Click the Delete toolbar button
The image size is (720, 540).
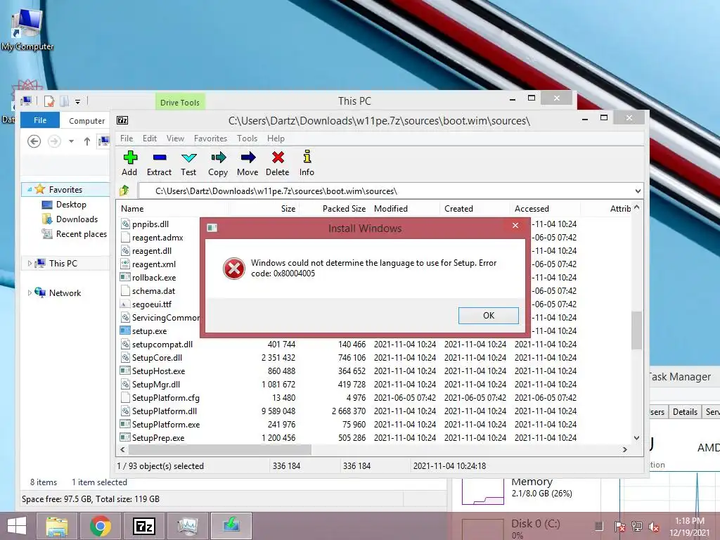277,163
